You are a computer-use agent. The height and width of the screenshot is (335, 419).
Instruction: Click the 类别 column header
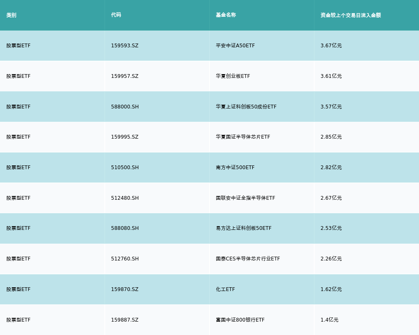click(11, 15)
